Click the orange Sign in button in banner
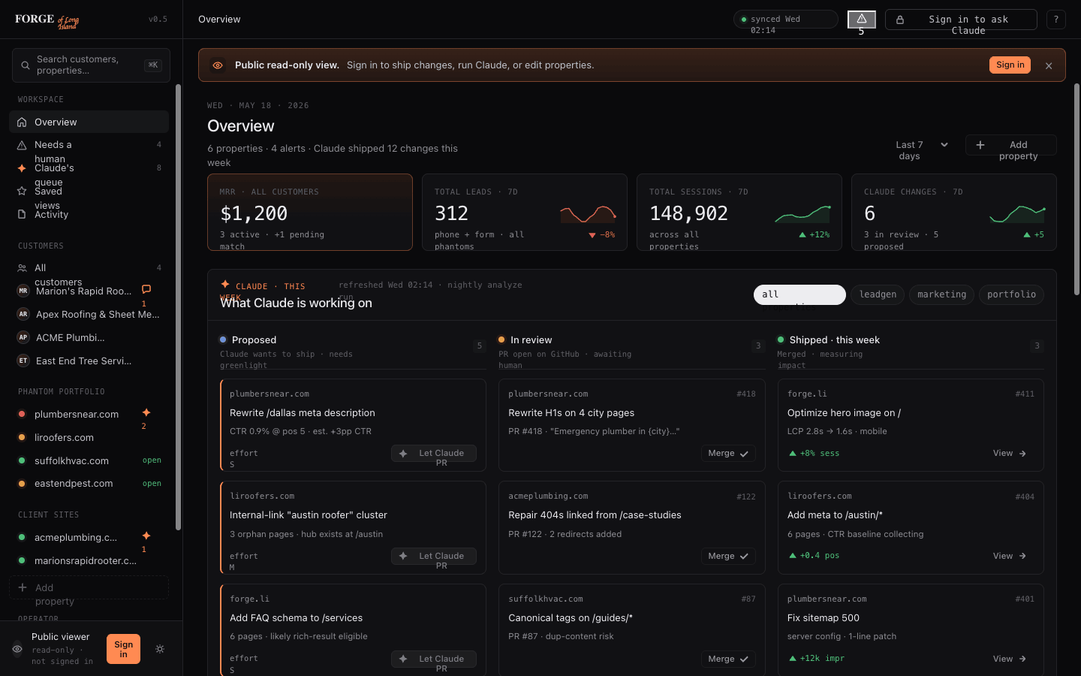 1010,65
